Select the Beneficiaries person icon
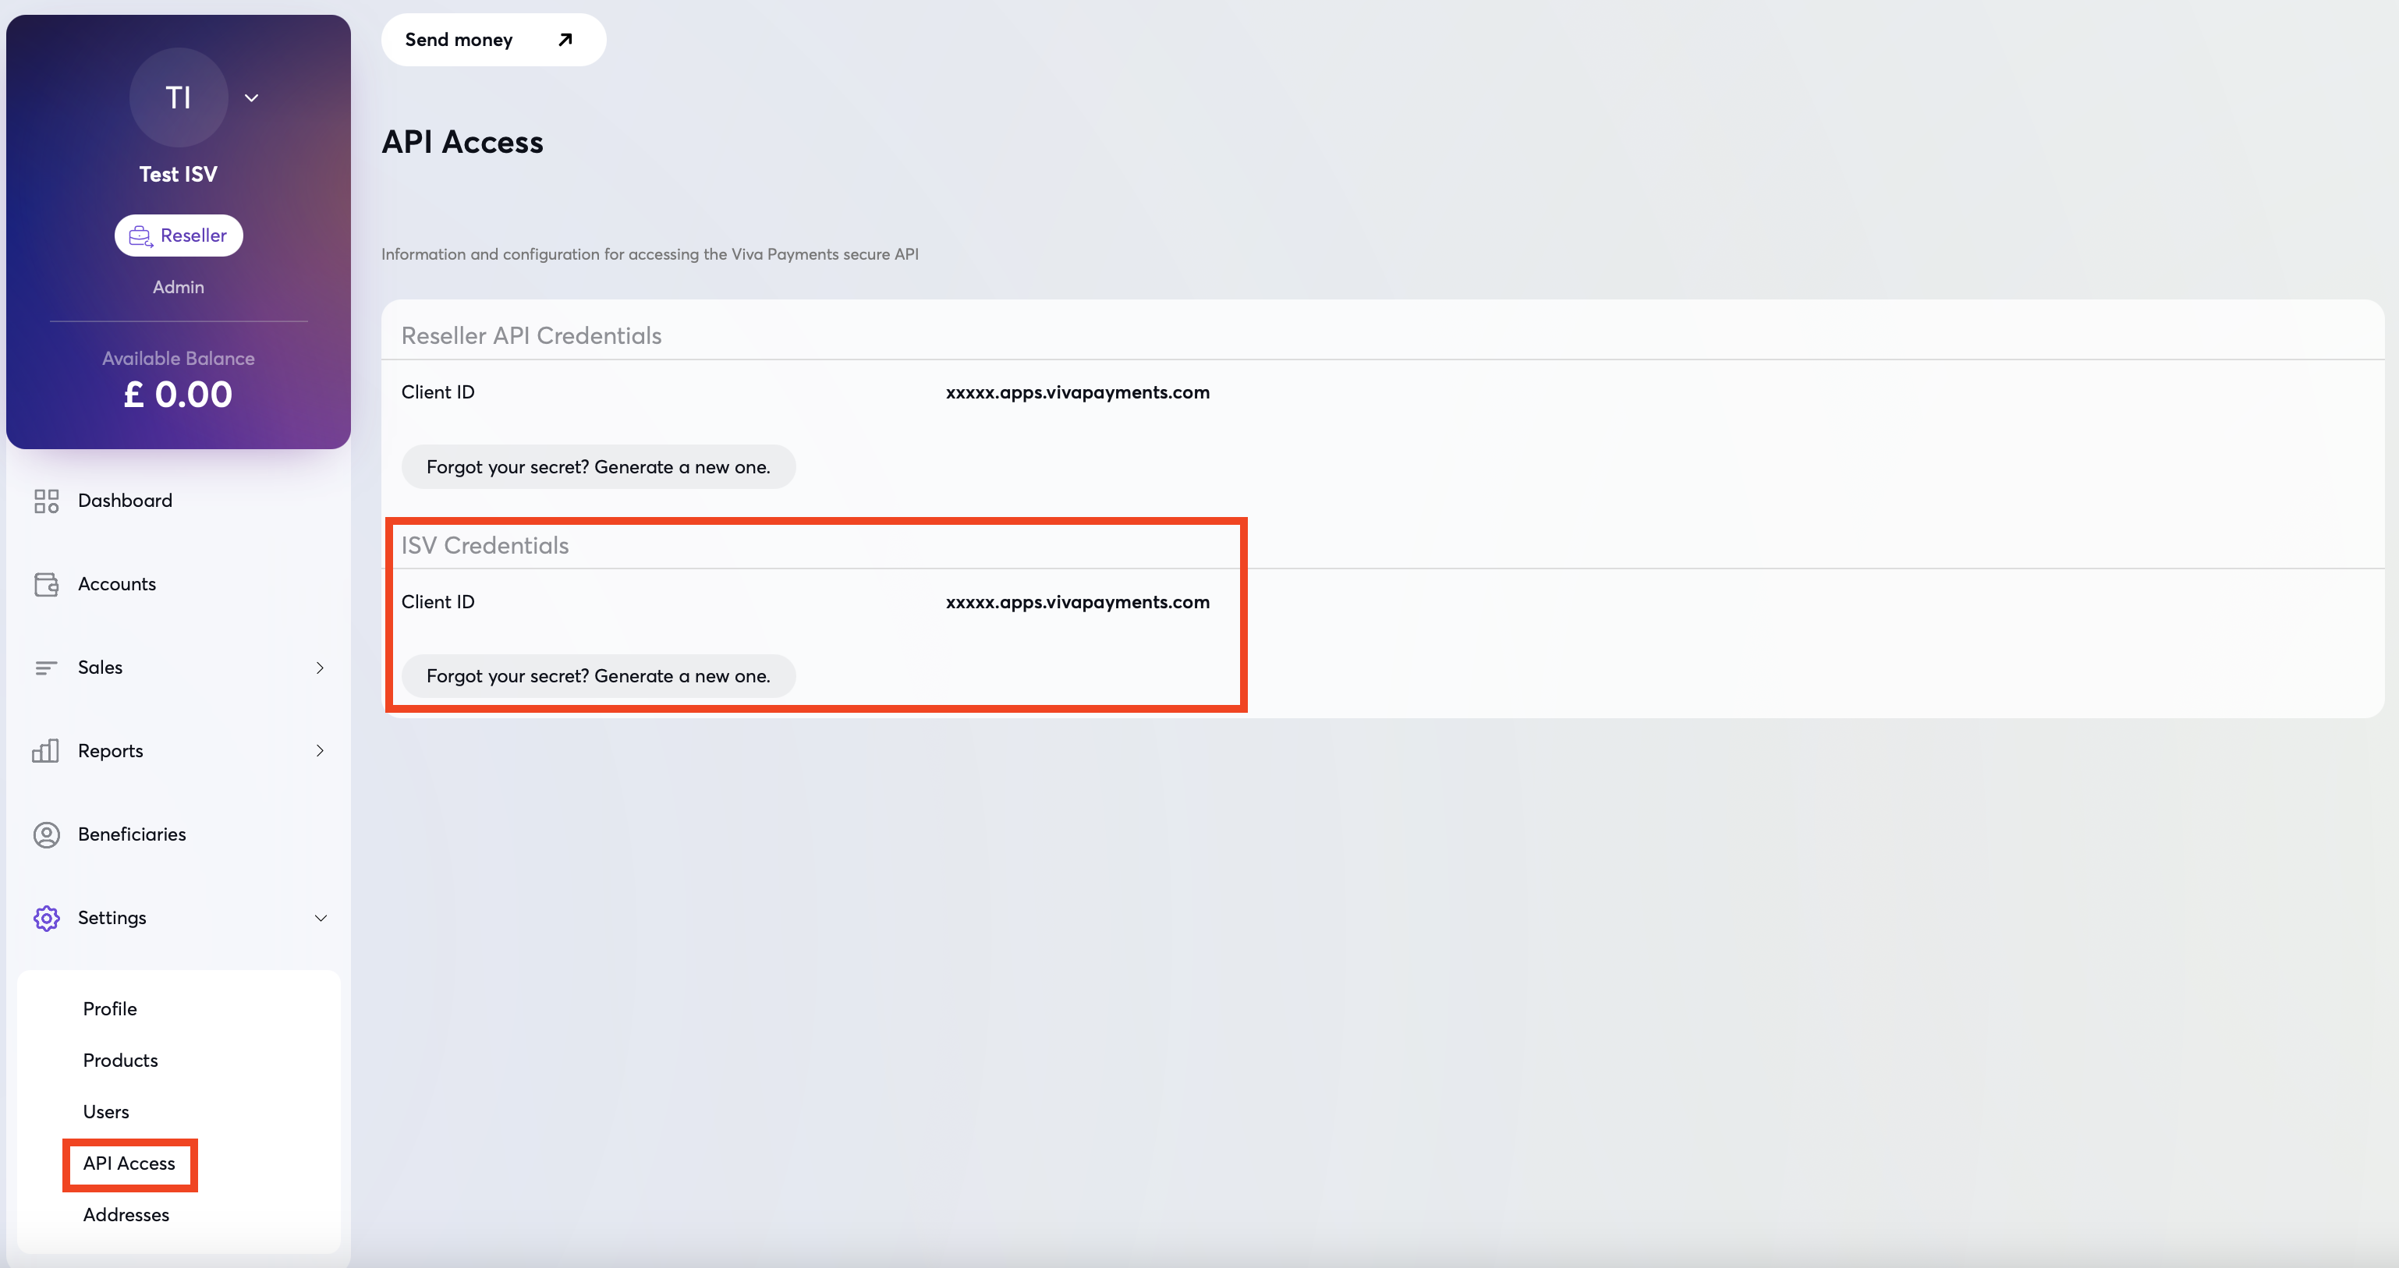This screenshot has width=2399, height=1268. pos(47,834)
